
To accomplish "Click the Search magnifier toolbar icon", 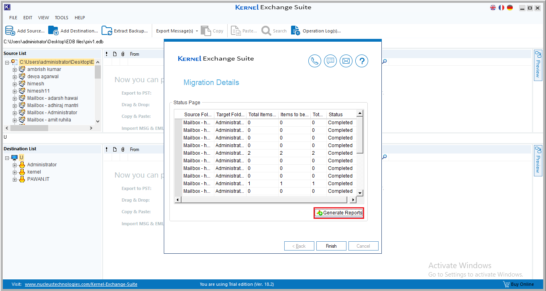I will 266,31.
